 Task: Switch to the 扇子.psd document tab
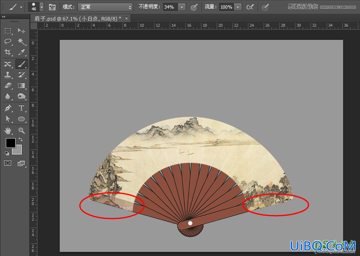[x=78, y=18]
